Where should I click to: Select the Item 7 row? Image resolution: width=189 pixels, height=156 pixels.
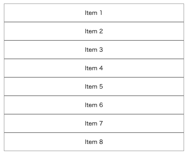94,123
